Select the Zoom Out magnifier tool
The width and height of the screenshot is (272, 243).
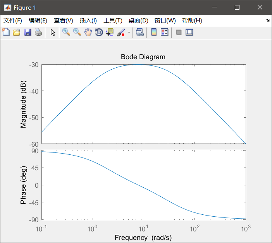coord(77,33)
